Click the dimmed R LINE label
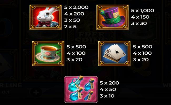171x105 pixels. click(x=11, y=85)
